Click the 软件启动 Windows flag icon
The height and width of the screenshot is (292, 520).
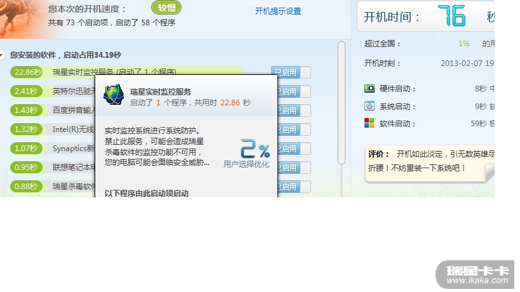coord(369,123)
